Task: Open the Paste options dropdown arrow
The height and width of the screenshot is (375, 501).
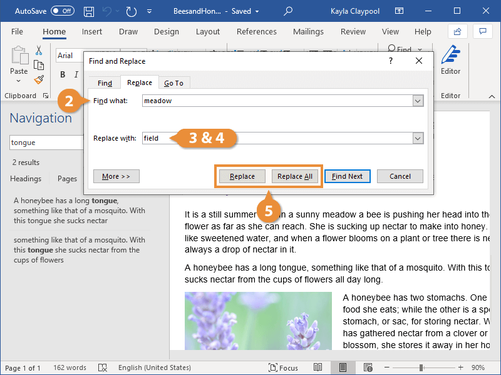Action: coord(19,81)
